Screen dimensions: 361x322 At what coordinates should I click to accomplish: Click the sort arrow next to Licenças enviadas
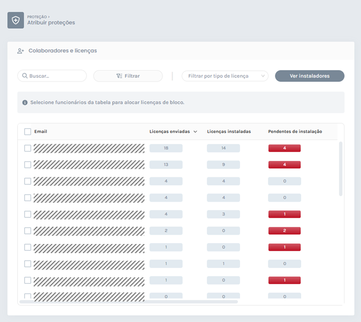tap(195, 132)
